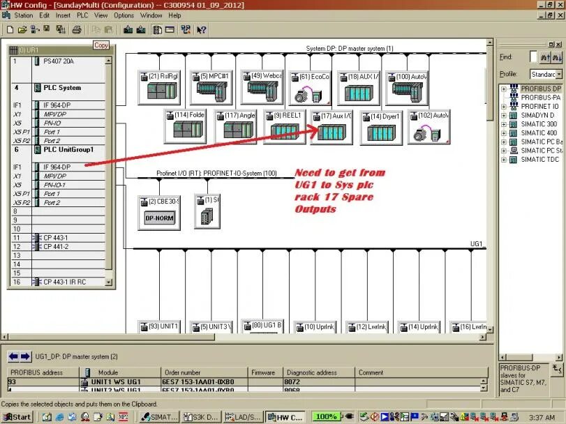The width and height of the screenshot is (566, 424).
Task: Click the Open ONLINE toolbar icon
Action: point(35,29)
